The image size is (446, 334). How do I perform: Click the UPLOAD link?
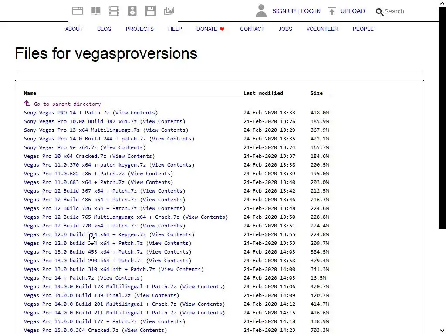(x=353, y=11)
